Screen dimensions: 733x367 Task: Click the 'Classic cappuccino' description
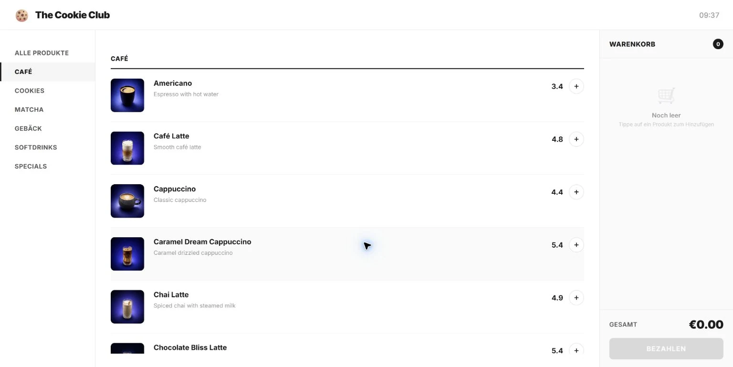pyautogui.click(x=180, y=200)
